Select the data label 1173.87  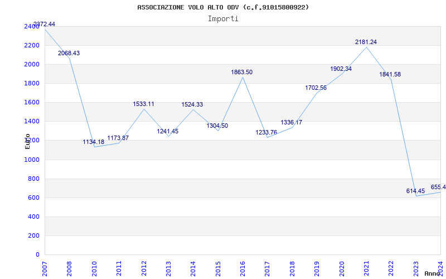(118, 138)
